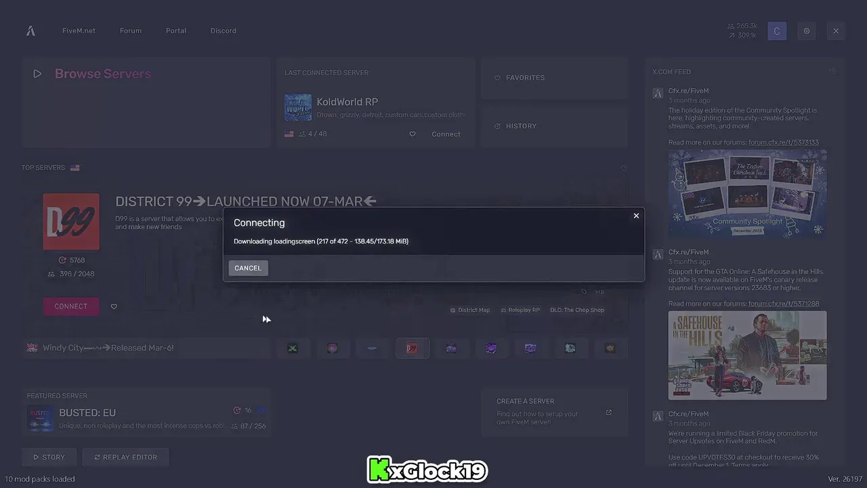Open the Windy City server entry
867x488 pixels.
pos(146,348)
